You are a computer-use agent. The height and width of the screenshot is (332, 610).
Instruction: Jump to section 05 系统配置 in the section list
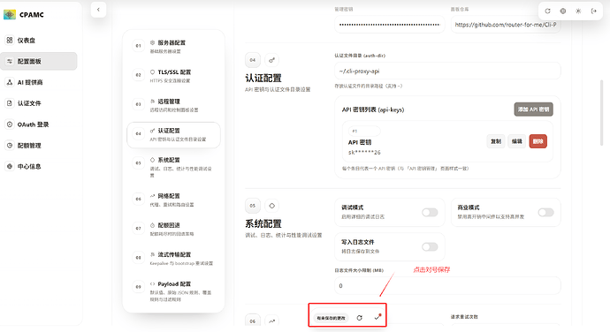[x=173, y=167]
